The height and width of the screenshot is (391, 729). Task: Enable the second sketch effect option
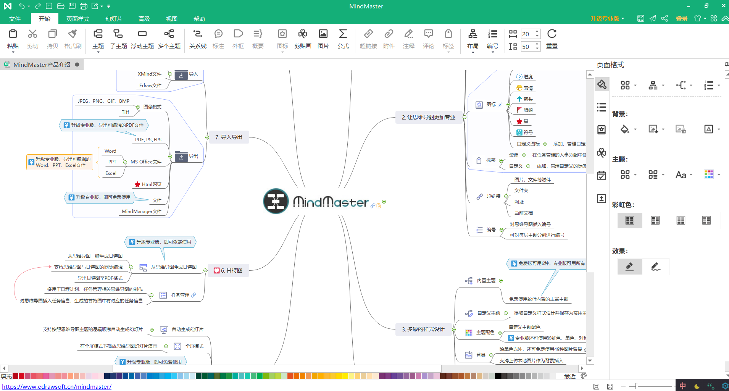pyautogui.click(x=656, y=267)
